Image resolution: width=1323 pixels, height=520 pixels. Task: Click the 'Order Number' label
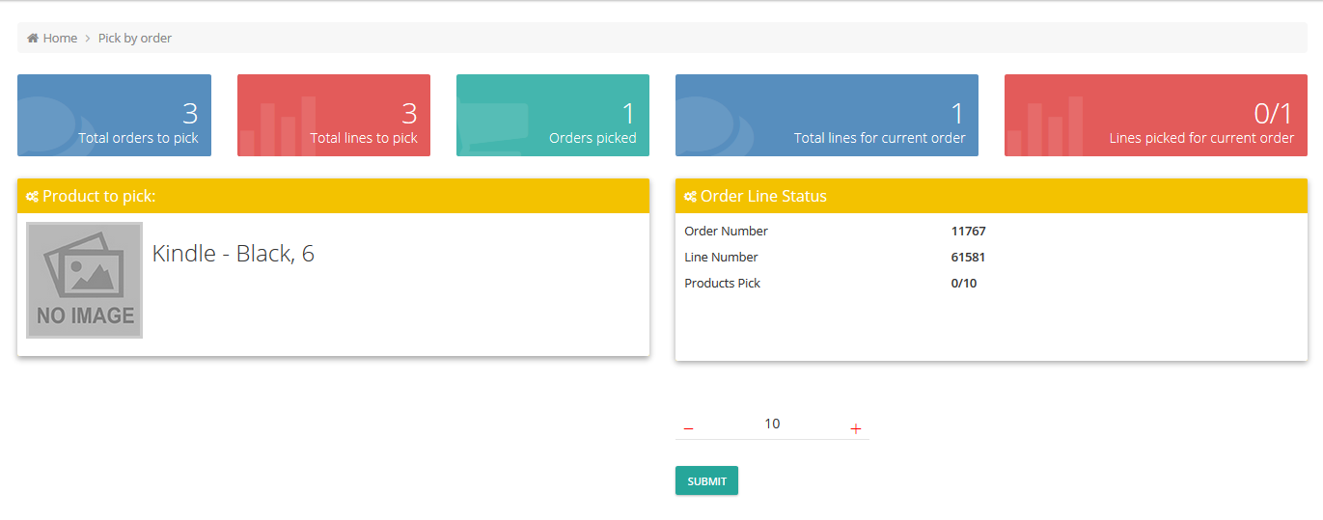tap(727, 232)
